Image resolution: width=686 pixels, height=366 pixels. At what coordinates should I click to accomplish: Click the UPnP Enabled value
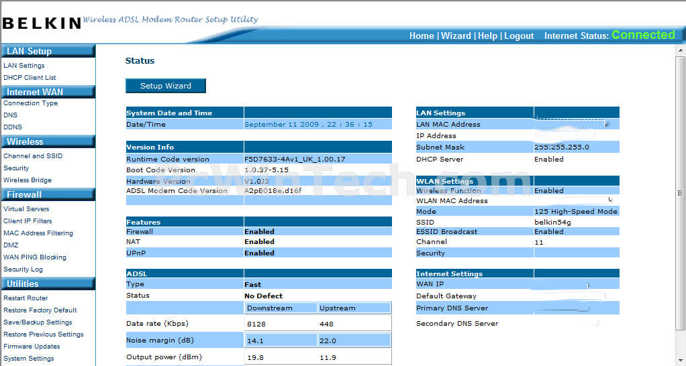coord(260,253)
